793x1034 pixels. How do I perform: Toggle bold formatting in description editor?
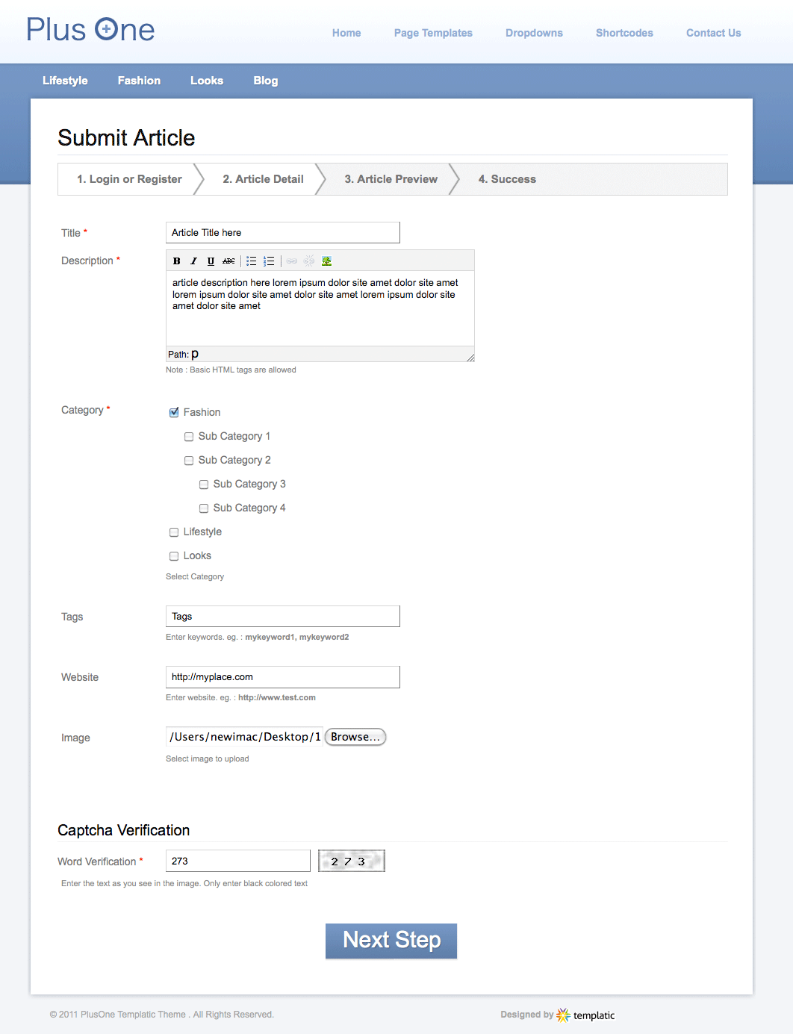[177, 261]
